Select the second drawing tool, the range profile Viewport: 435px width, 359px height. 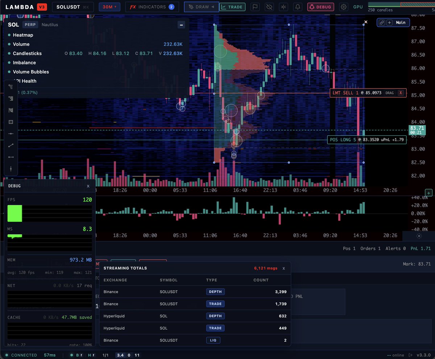click(11, 98)
